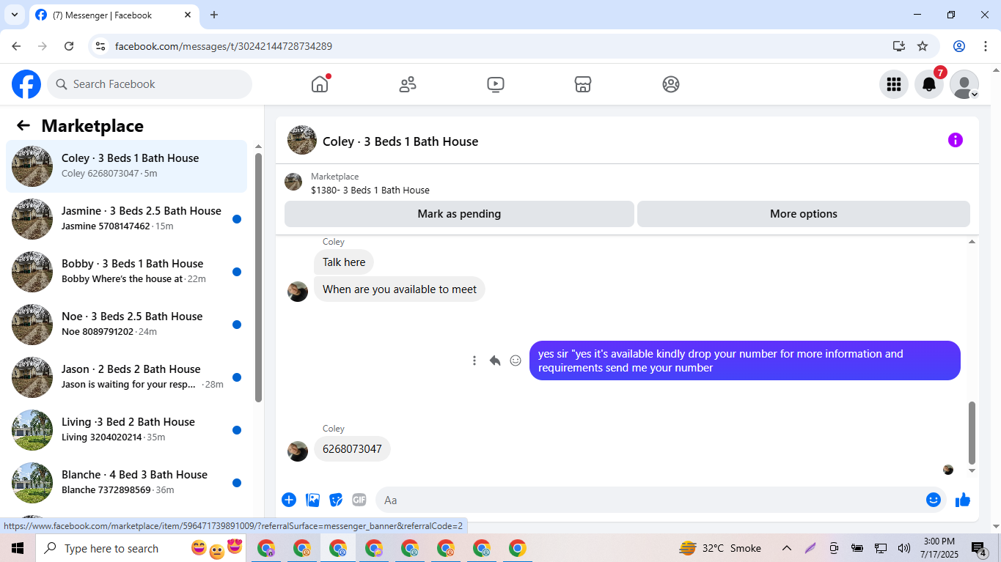
Task: Select Jason · 2 Beds 2 Bath House conversation
Action: pos(126,377)
